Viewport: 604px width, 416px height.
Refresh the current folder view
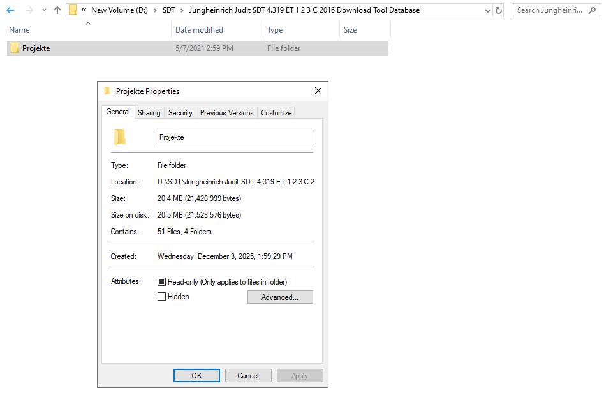coord(499,10)
